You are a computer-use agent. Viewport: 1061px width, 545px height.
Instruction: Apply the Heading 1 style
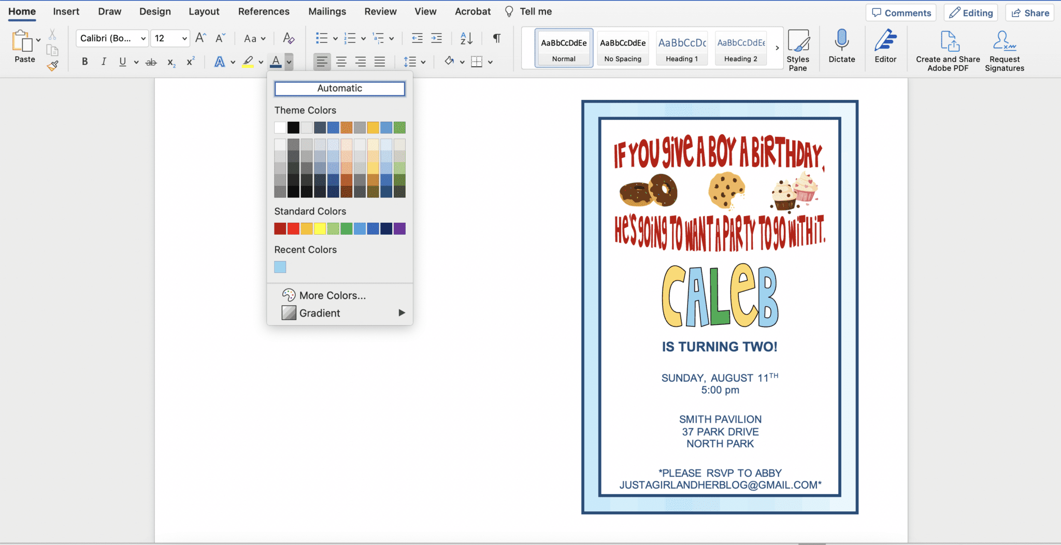(682, 48)
